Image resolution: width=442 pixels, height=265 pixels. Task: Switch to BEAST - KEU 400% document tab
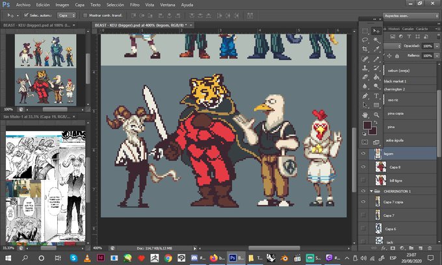coord(140,25)
